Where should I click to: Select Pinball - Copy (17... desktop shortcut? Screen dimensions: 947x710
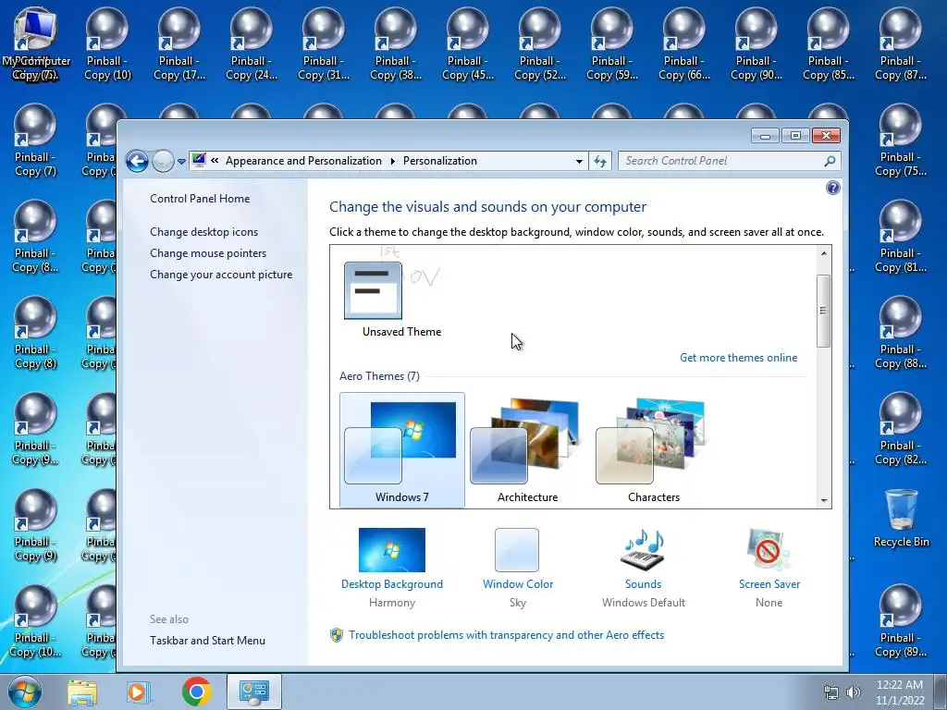179,43
